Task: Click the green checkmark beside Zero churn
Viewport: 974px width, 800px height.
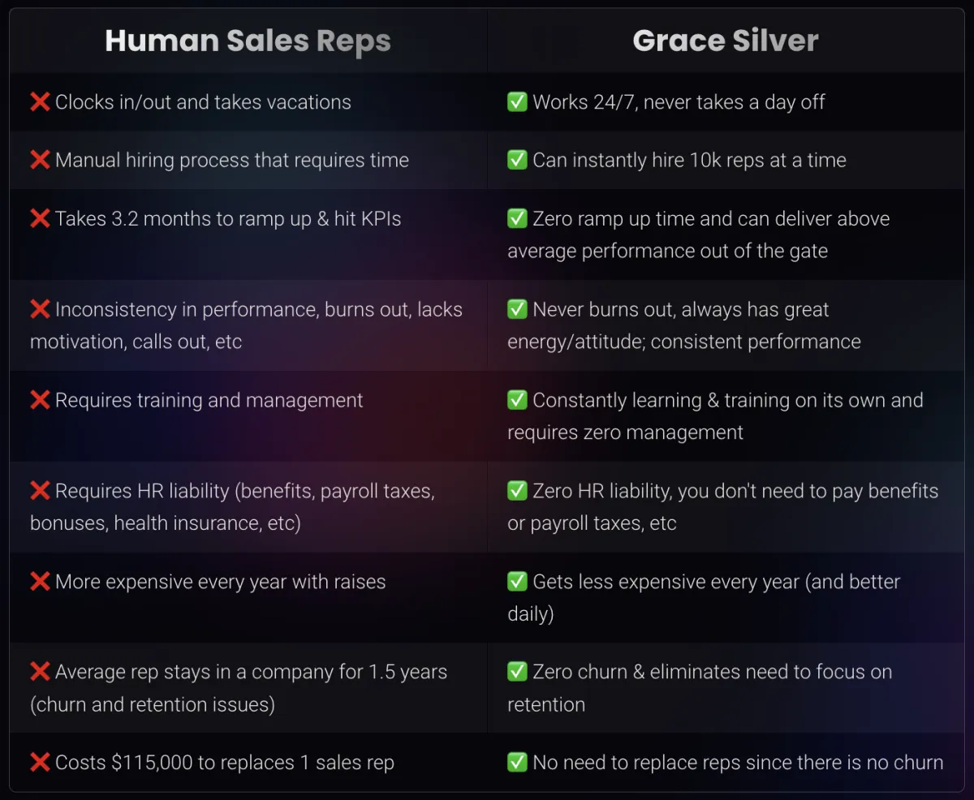Action: 517,672
